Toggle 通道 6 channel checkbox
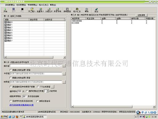This screenshot has height=119, width=158. 6,38
